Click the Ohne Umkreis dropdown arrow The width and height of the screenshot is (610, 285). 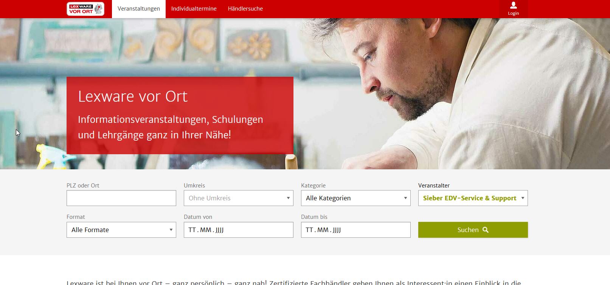(288, 198)
